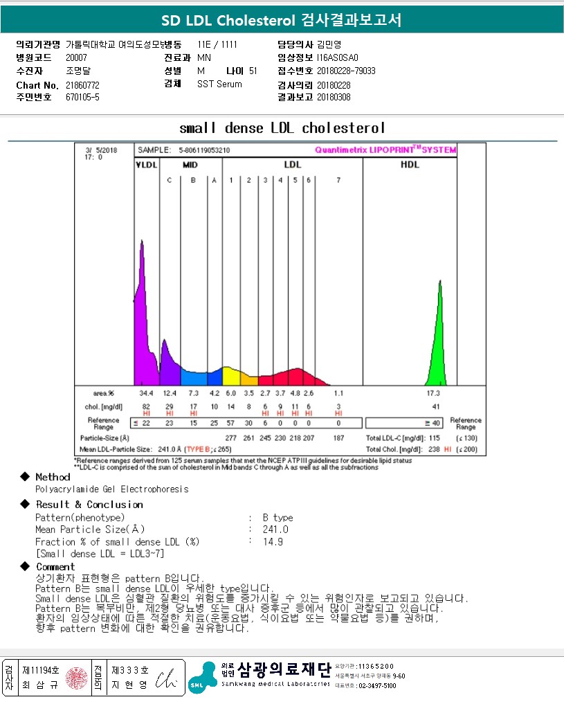Click the '삼광의료재단' foundation name
This screenshot has height=704, width=564.
tap(284, 670)
